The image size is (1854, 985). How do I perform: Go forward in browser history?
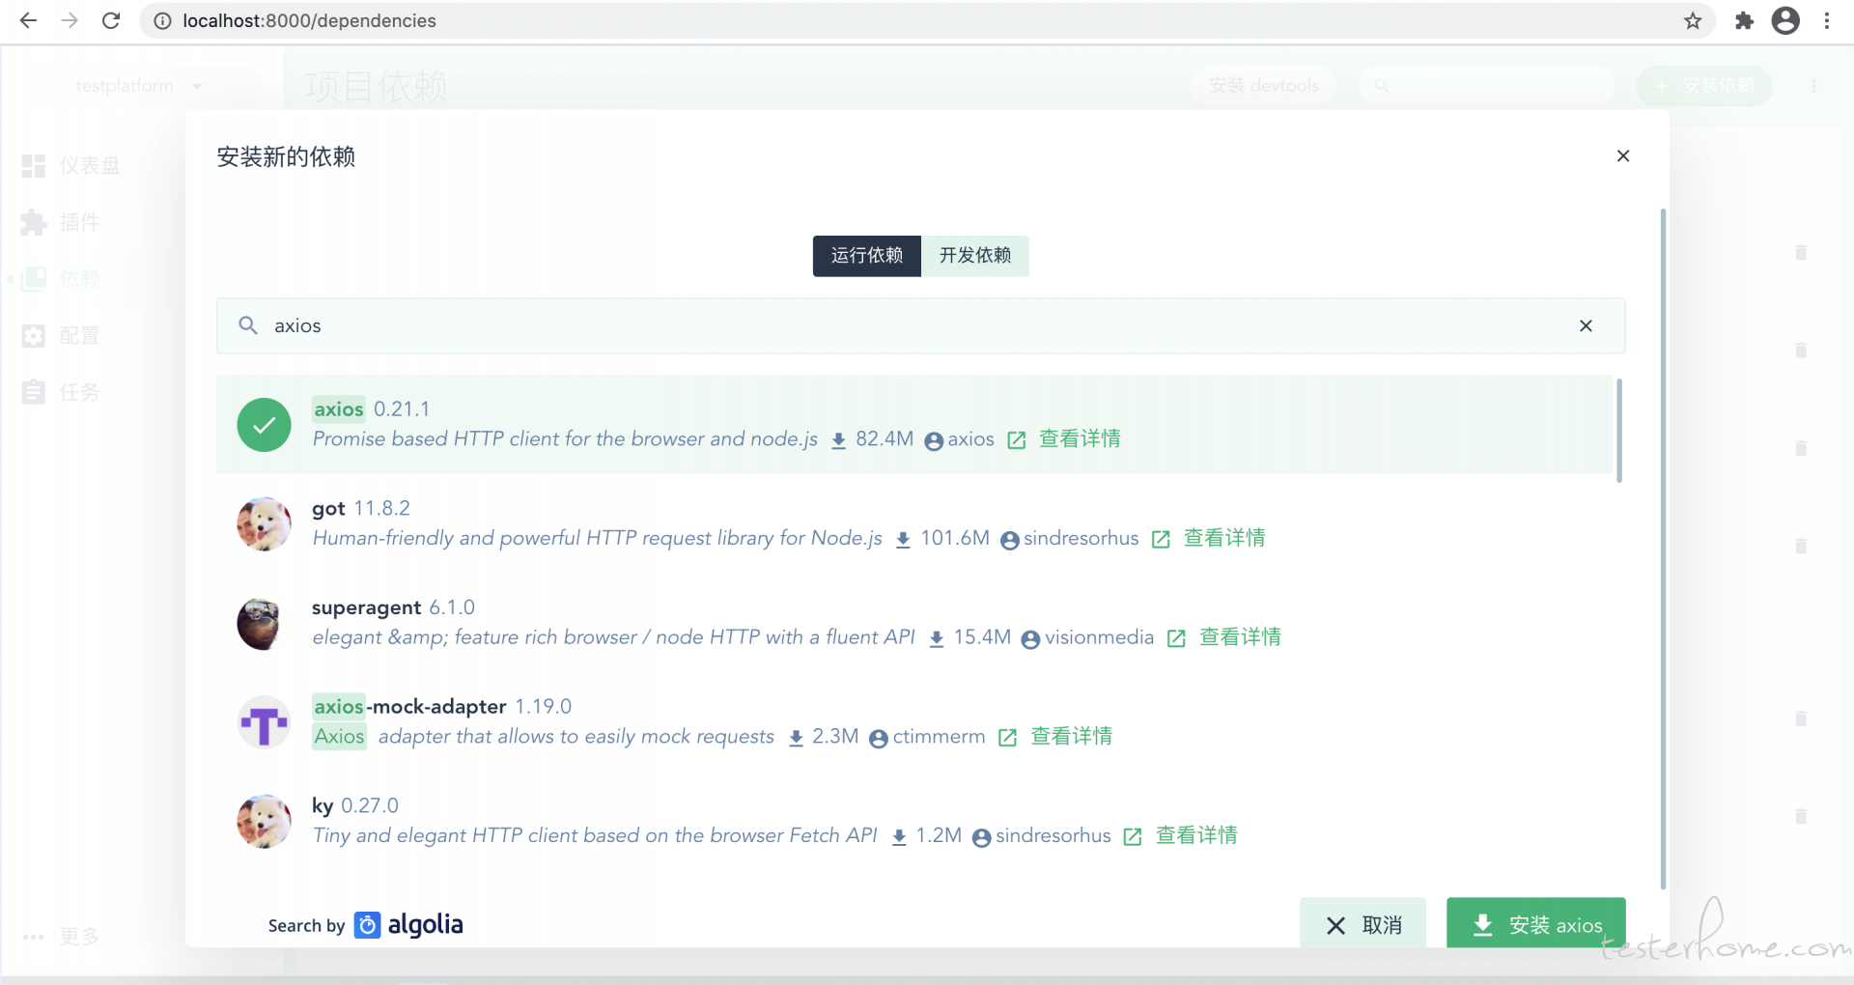(x=70, y=20)
